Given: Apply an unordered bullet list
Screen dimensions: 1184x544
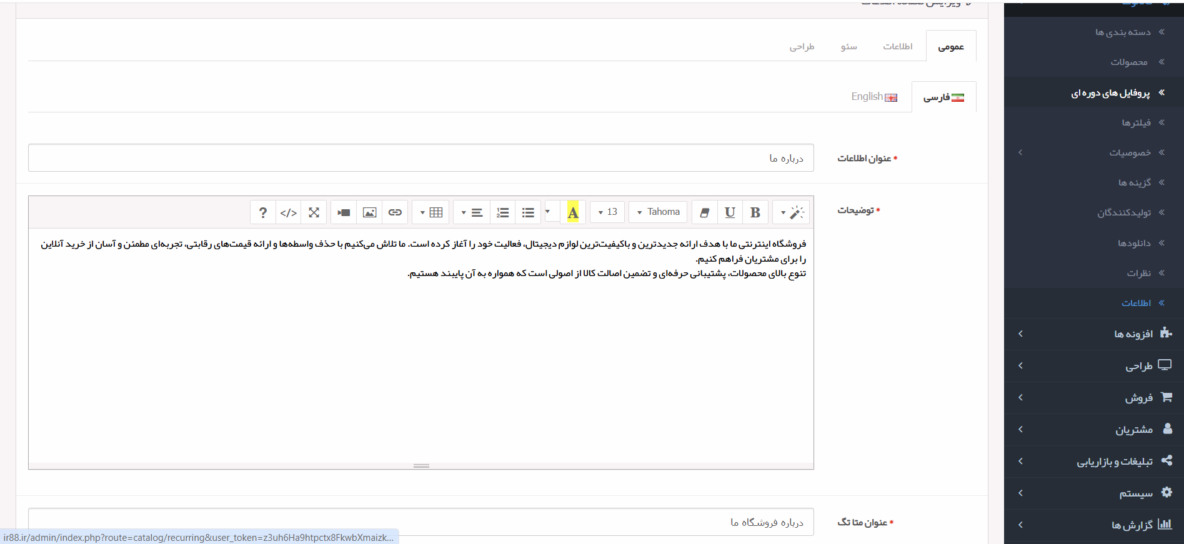Looking at the screenshot, I should (x=528, y=212).
